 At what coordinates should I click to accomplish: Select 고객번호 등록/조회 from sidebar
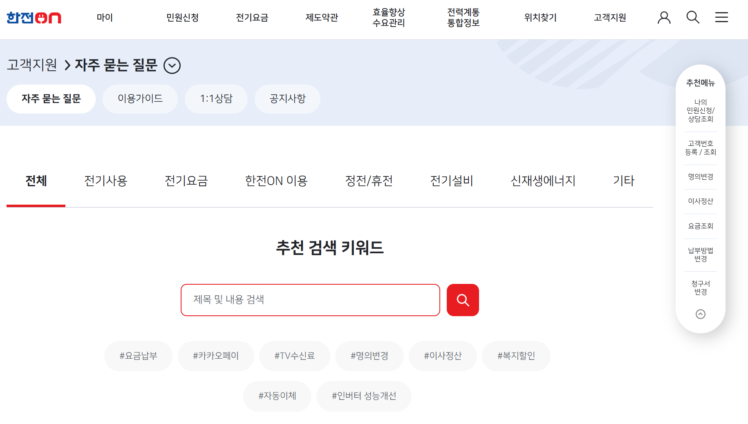pos(700,147)
